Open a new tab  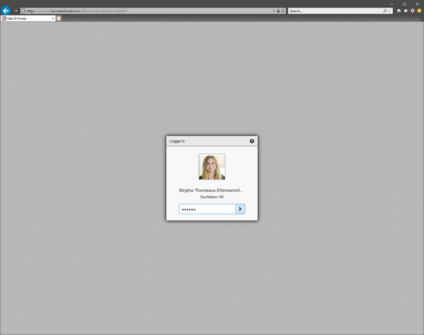pos(59,18)
